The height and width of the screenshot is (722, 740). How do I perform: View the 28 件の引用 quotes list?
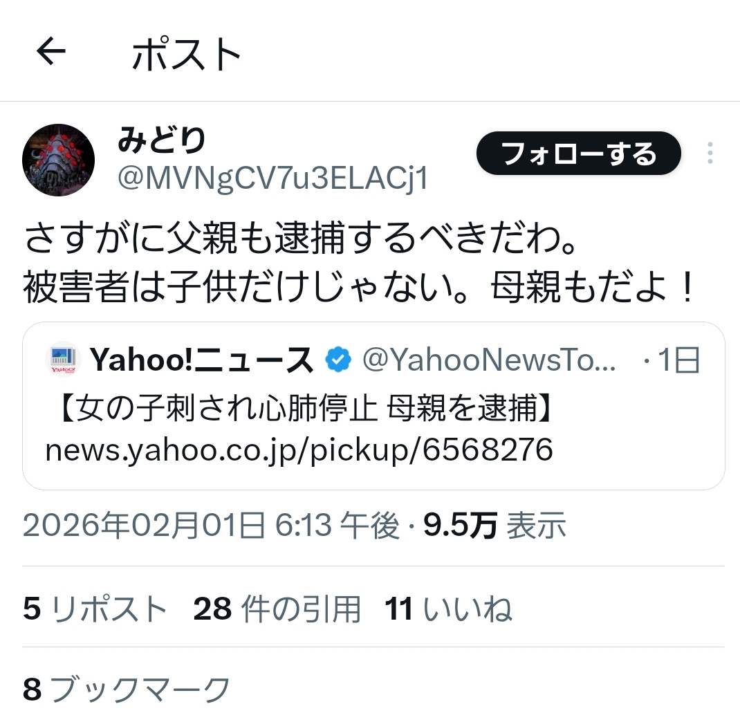(277, 609)
